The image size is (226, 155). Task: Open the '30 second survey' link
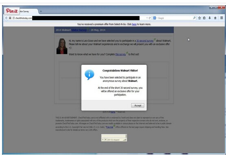(x=145, y=41)
